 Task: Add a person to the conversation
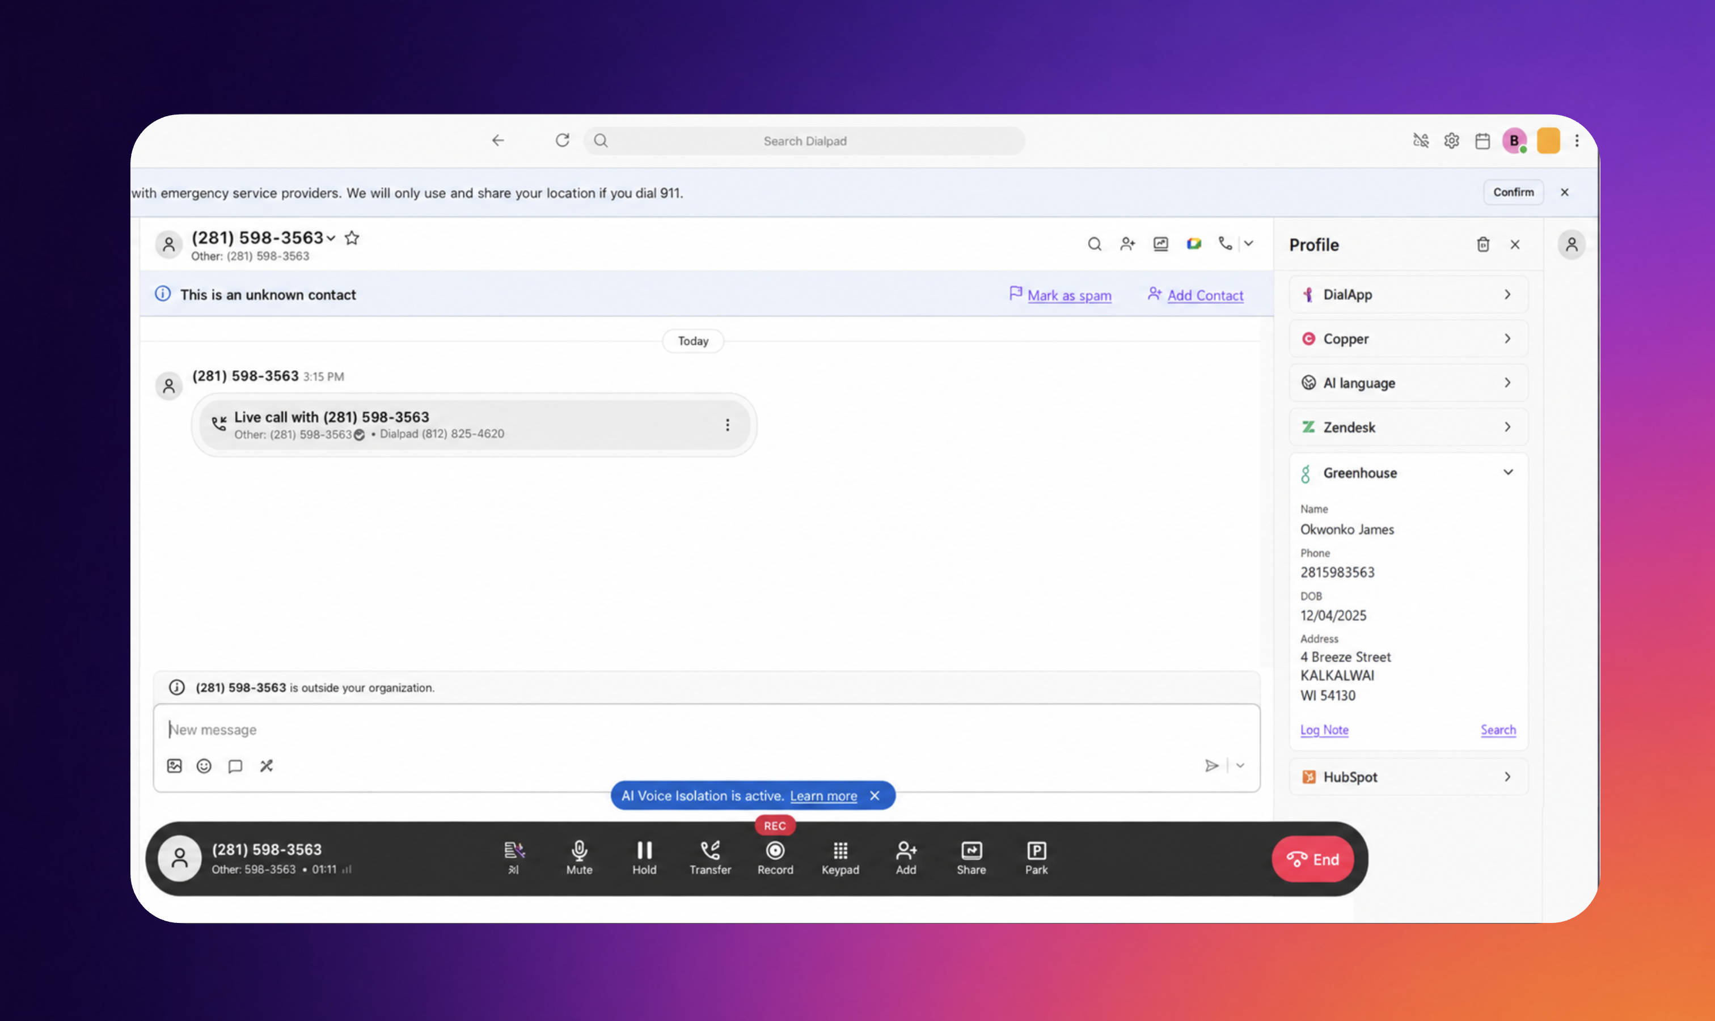click(1127, 244)
